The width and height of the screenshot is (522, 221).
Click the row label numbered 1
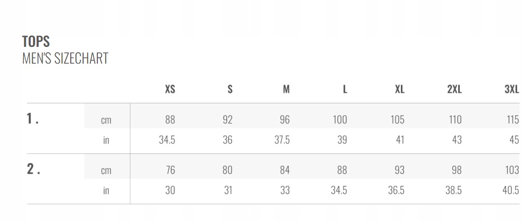33,118
